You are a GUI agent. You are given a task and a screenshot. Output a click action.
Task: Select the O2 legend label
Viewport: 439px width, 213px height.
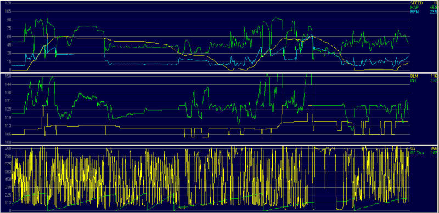point(413,148)
